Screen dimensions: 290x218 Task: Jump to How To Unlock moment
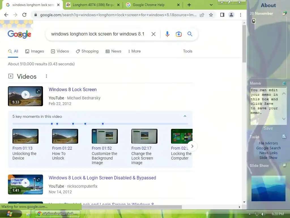[x=65, y=144]
